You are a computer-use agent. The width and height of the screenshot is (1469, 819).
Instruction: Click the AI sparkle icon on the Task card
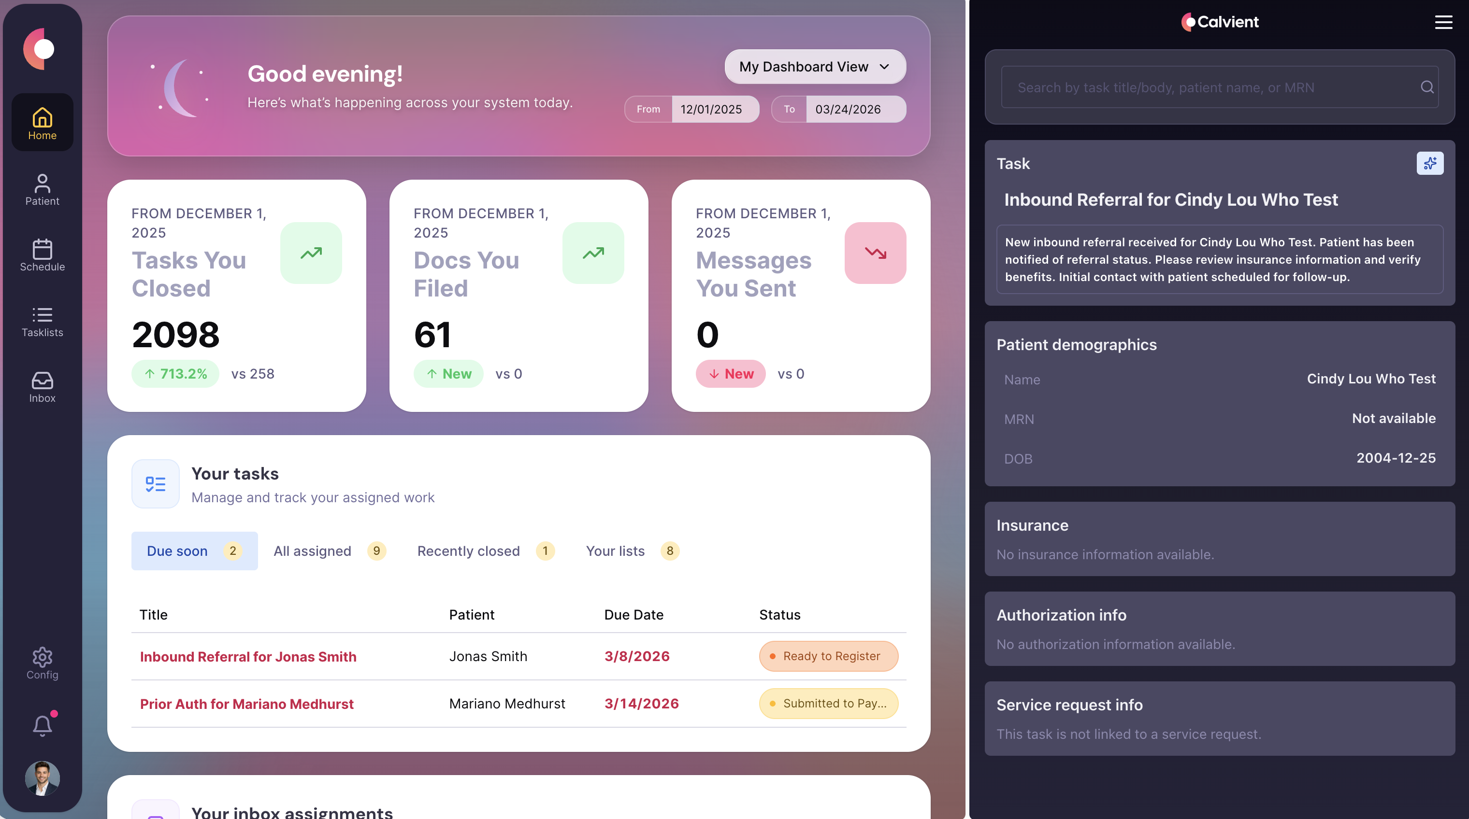[x=1430, y=164]
